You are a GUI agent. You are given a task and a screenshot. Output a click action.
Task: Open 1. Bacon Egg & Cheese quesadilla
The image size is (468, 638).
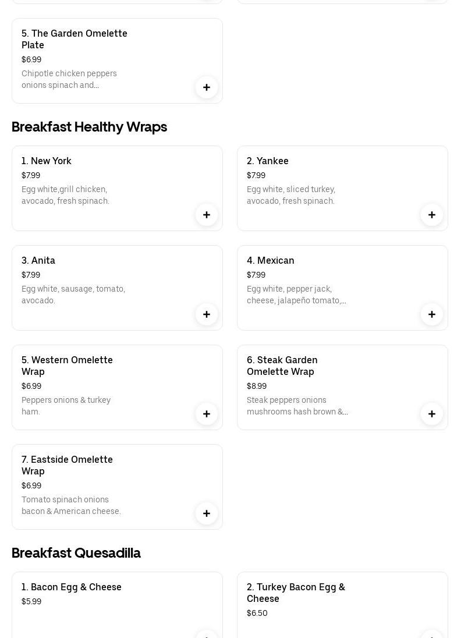coord(72,587)
